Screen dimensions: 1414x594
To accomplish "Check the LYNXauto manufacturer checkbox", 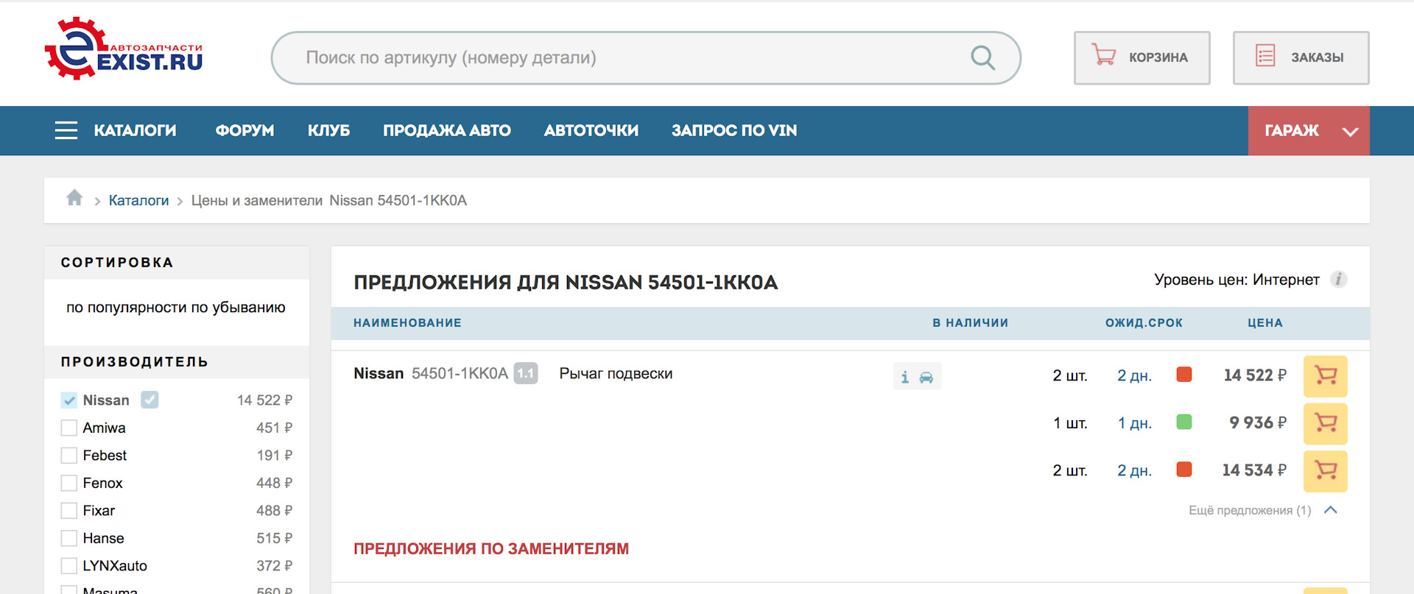I will [69, 566].
